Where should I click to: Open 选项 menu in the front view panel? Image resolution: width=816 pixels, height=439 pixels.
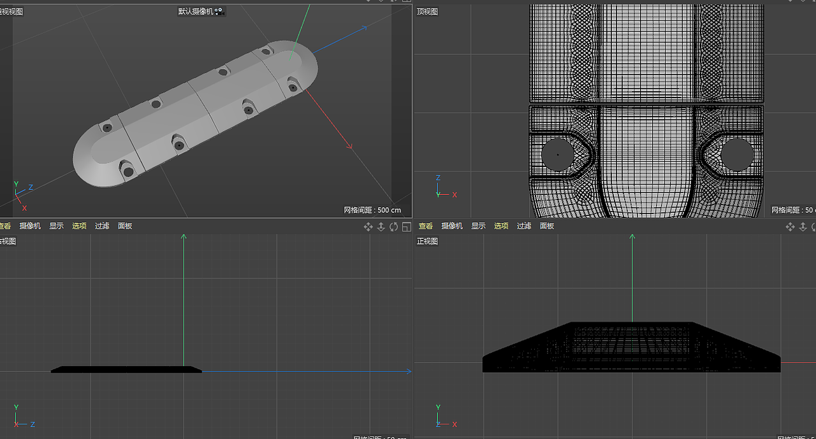pyautogui.click(x=502, y=226)
